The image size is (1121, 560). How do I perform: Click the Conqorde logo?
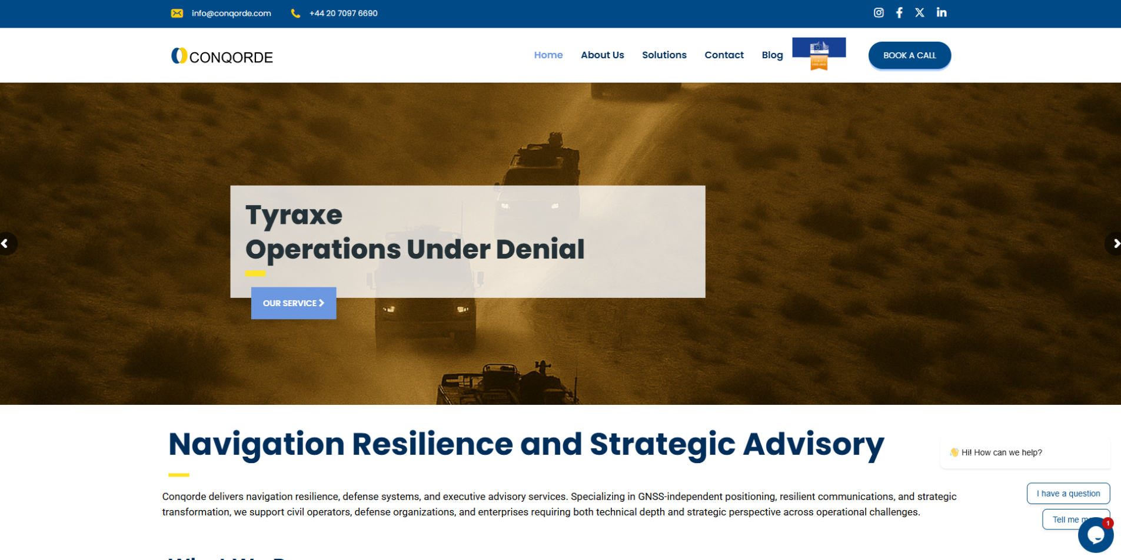tap(222, 56)
